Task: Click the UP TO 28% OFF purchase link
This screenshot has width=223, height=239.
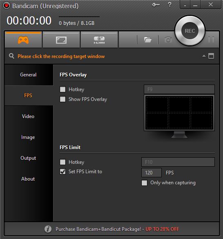Action: [162, 229]
